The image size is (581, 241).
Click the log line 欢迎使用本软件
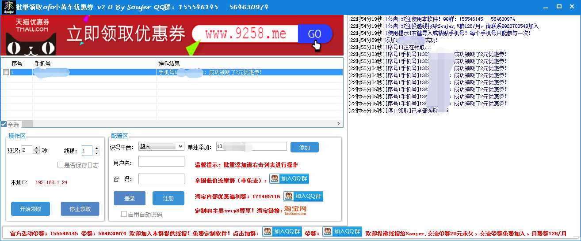point(432,19)
